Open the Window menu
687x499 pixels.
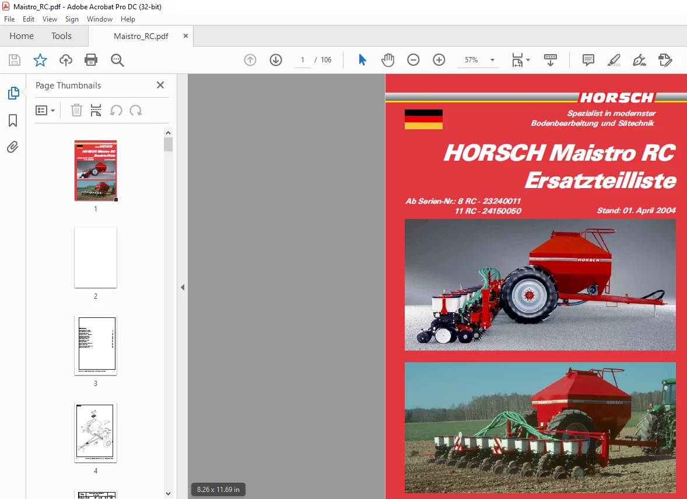100,19
